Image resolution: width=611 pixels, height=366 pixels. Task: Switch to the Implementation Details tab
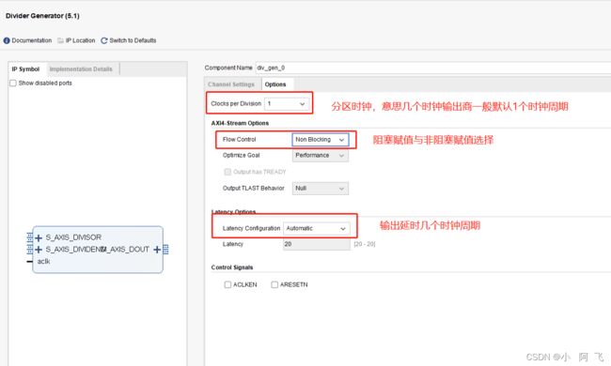pos(81,69)
